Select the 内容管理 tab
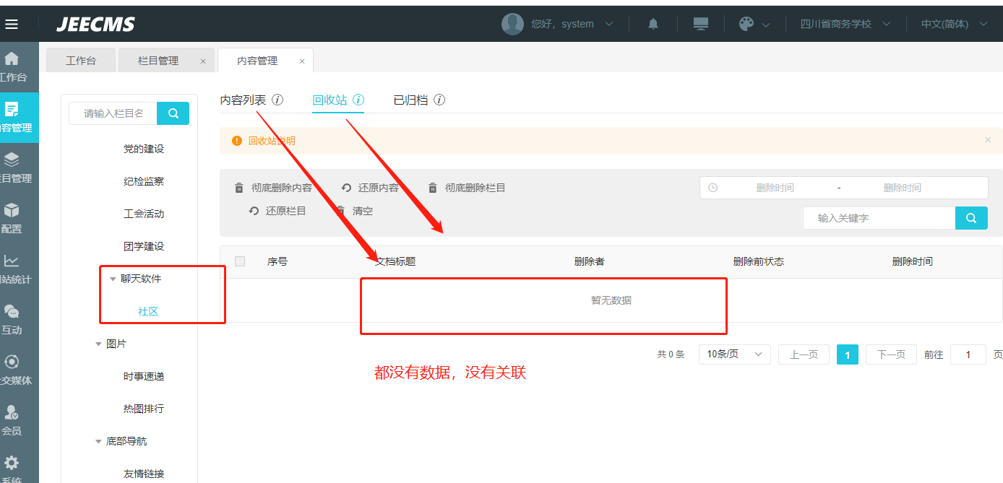This screenshot has width=1003, height=483. pos(257,61)
